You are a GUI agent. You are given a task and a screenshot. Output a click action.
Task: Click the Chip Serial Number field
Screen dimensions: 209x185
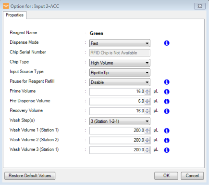point(120,53)
